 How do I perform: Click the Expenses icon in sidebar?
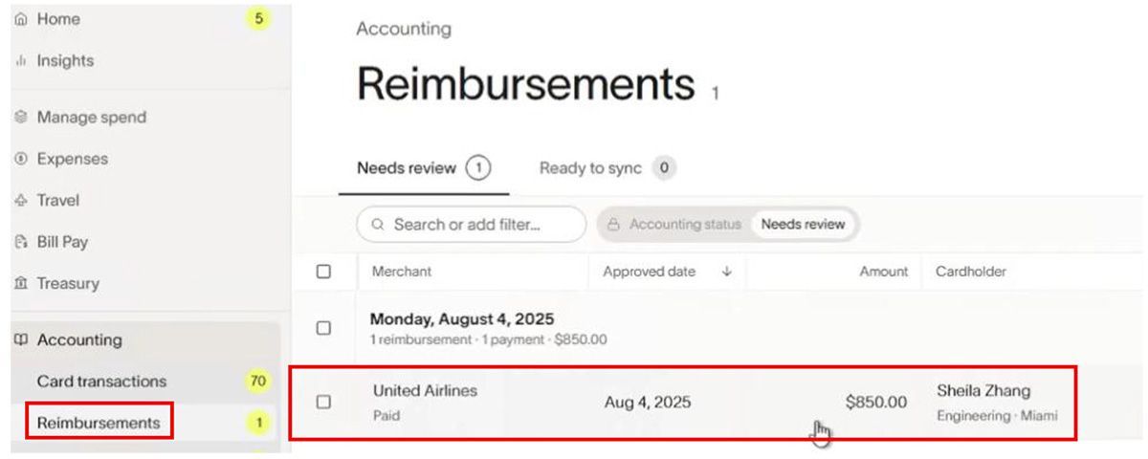[20, 159]
